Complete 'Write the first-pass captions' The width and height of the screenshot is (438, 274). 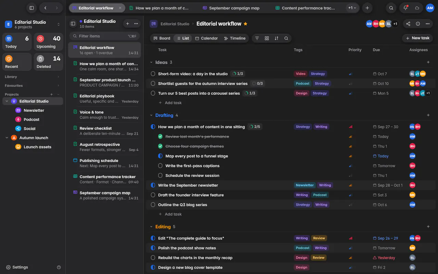coord(160,166)
